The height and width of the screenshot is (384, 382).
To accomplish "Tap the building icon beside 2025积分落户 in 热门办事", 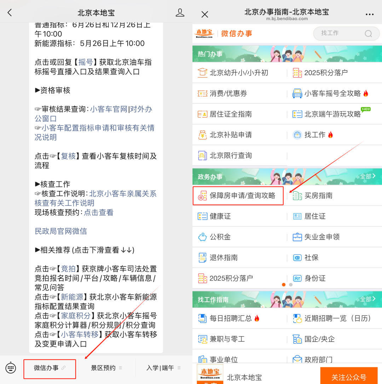I will pyautogui.click(x=297, y=73).
